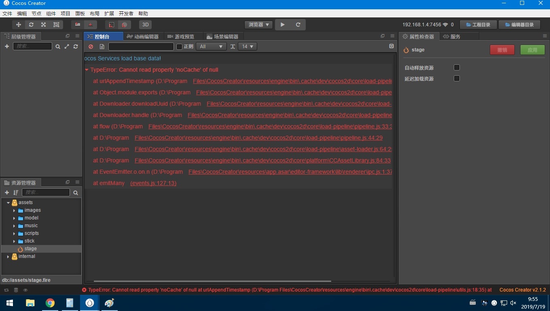
Task: Start the preview with the play button
Action: pyautogui.click(x=283, y=25)
